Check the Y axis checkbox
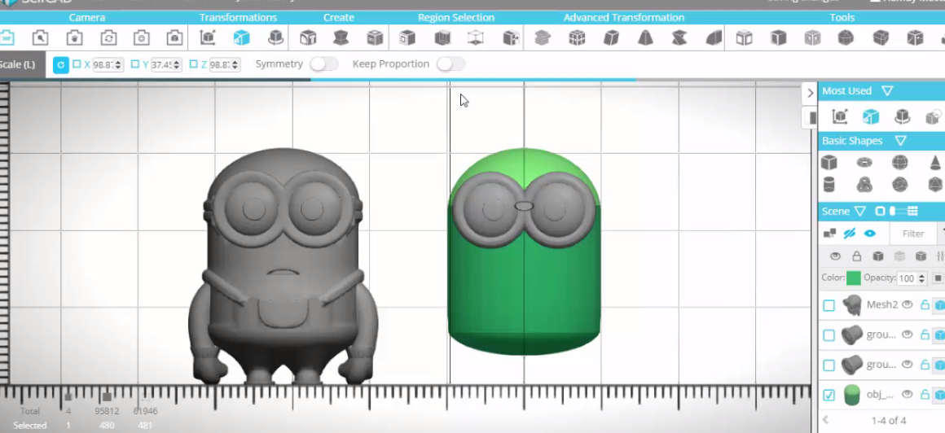This screenshot has height=433, width=945. [135, 63]
